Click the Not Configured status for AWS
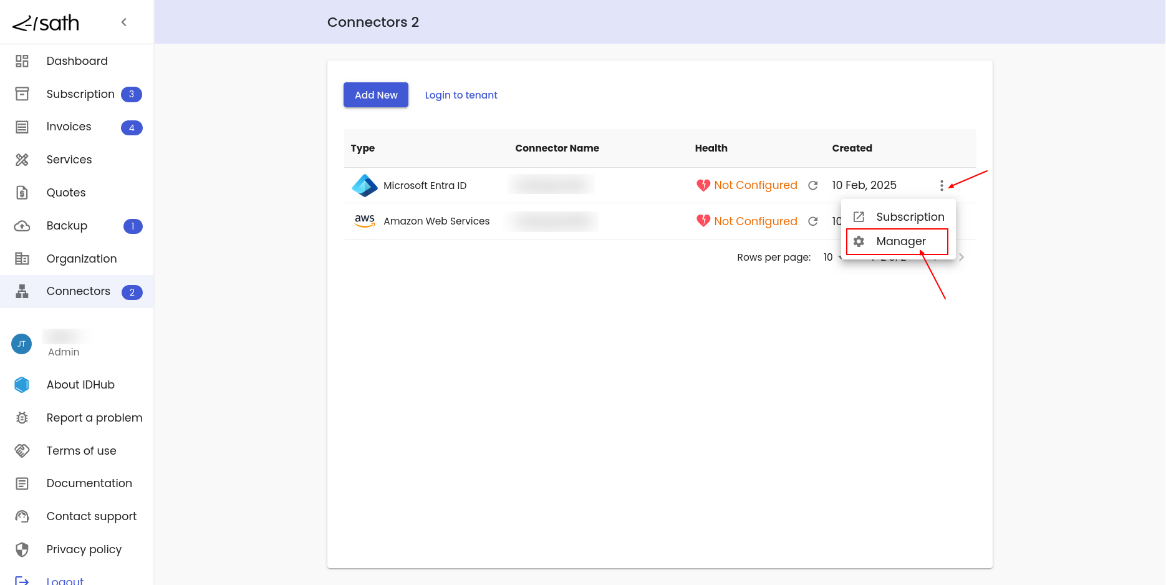Screen dimensions: 1166x585 (755, 221)
